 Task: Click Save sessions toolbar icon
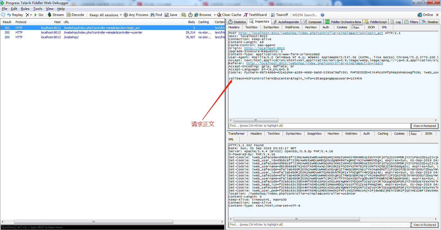[171, 15]
